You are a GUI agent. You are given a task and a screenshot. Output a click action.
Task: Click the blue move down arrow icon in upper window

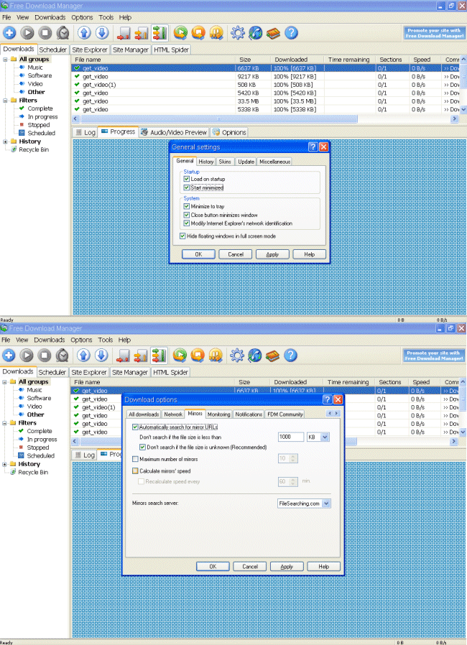[x=102, y=33]
